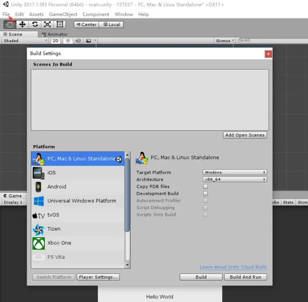Close the Build Settings dialog

click(x=268, y=54)
